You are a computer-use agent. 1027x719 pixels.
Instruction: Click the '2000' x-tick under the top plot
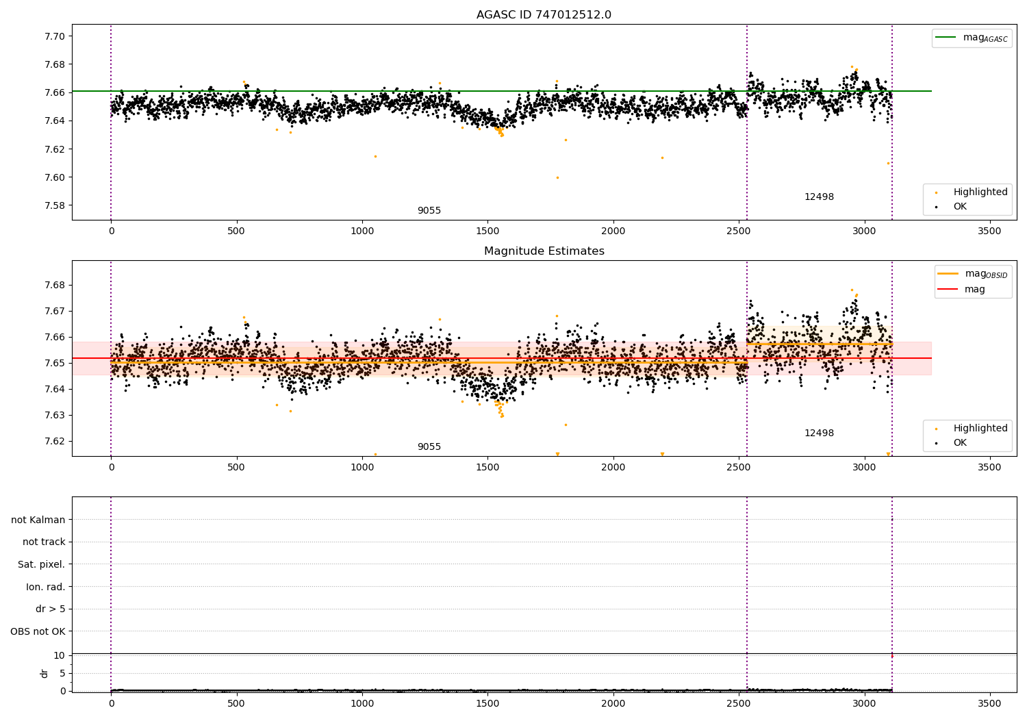pyautogui.click(x=613, y=231)
